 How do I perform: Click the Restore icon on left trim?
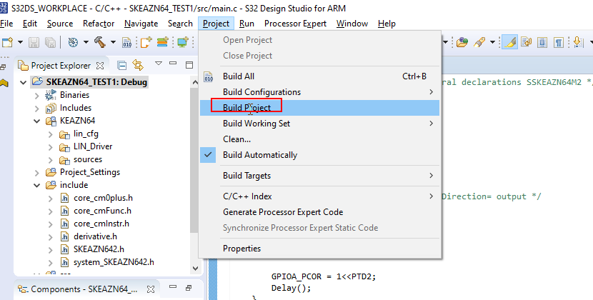[x=3, y=67]
